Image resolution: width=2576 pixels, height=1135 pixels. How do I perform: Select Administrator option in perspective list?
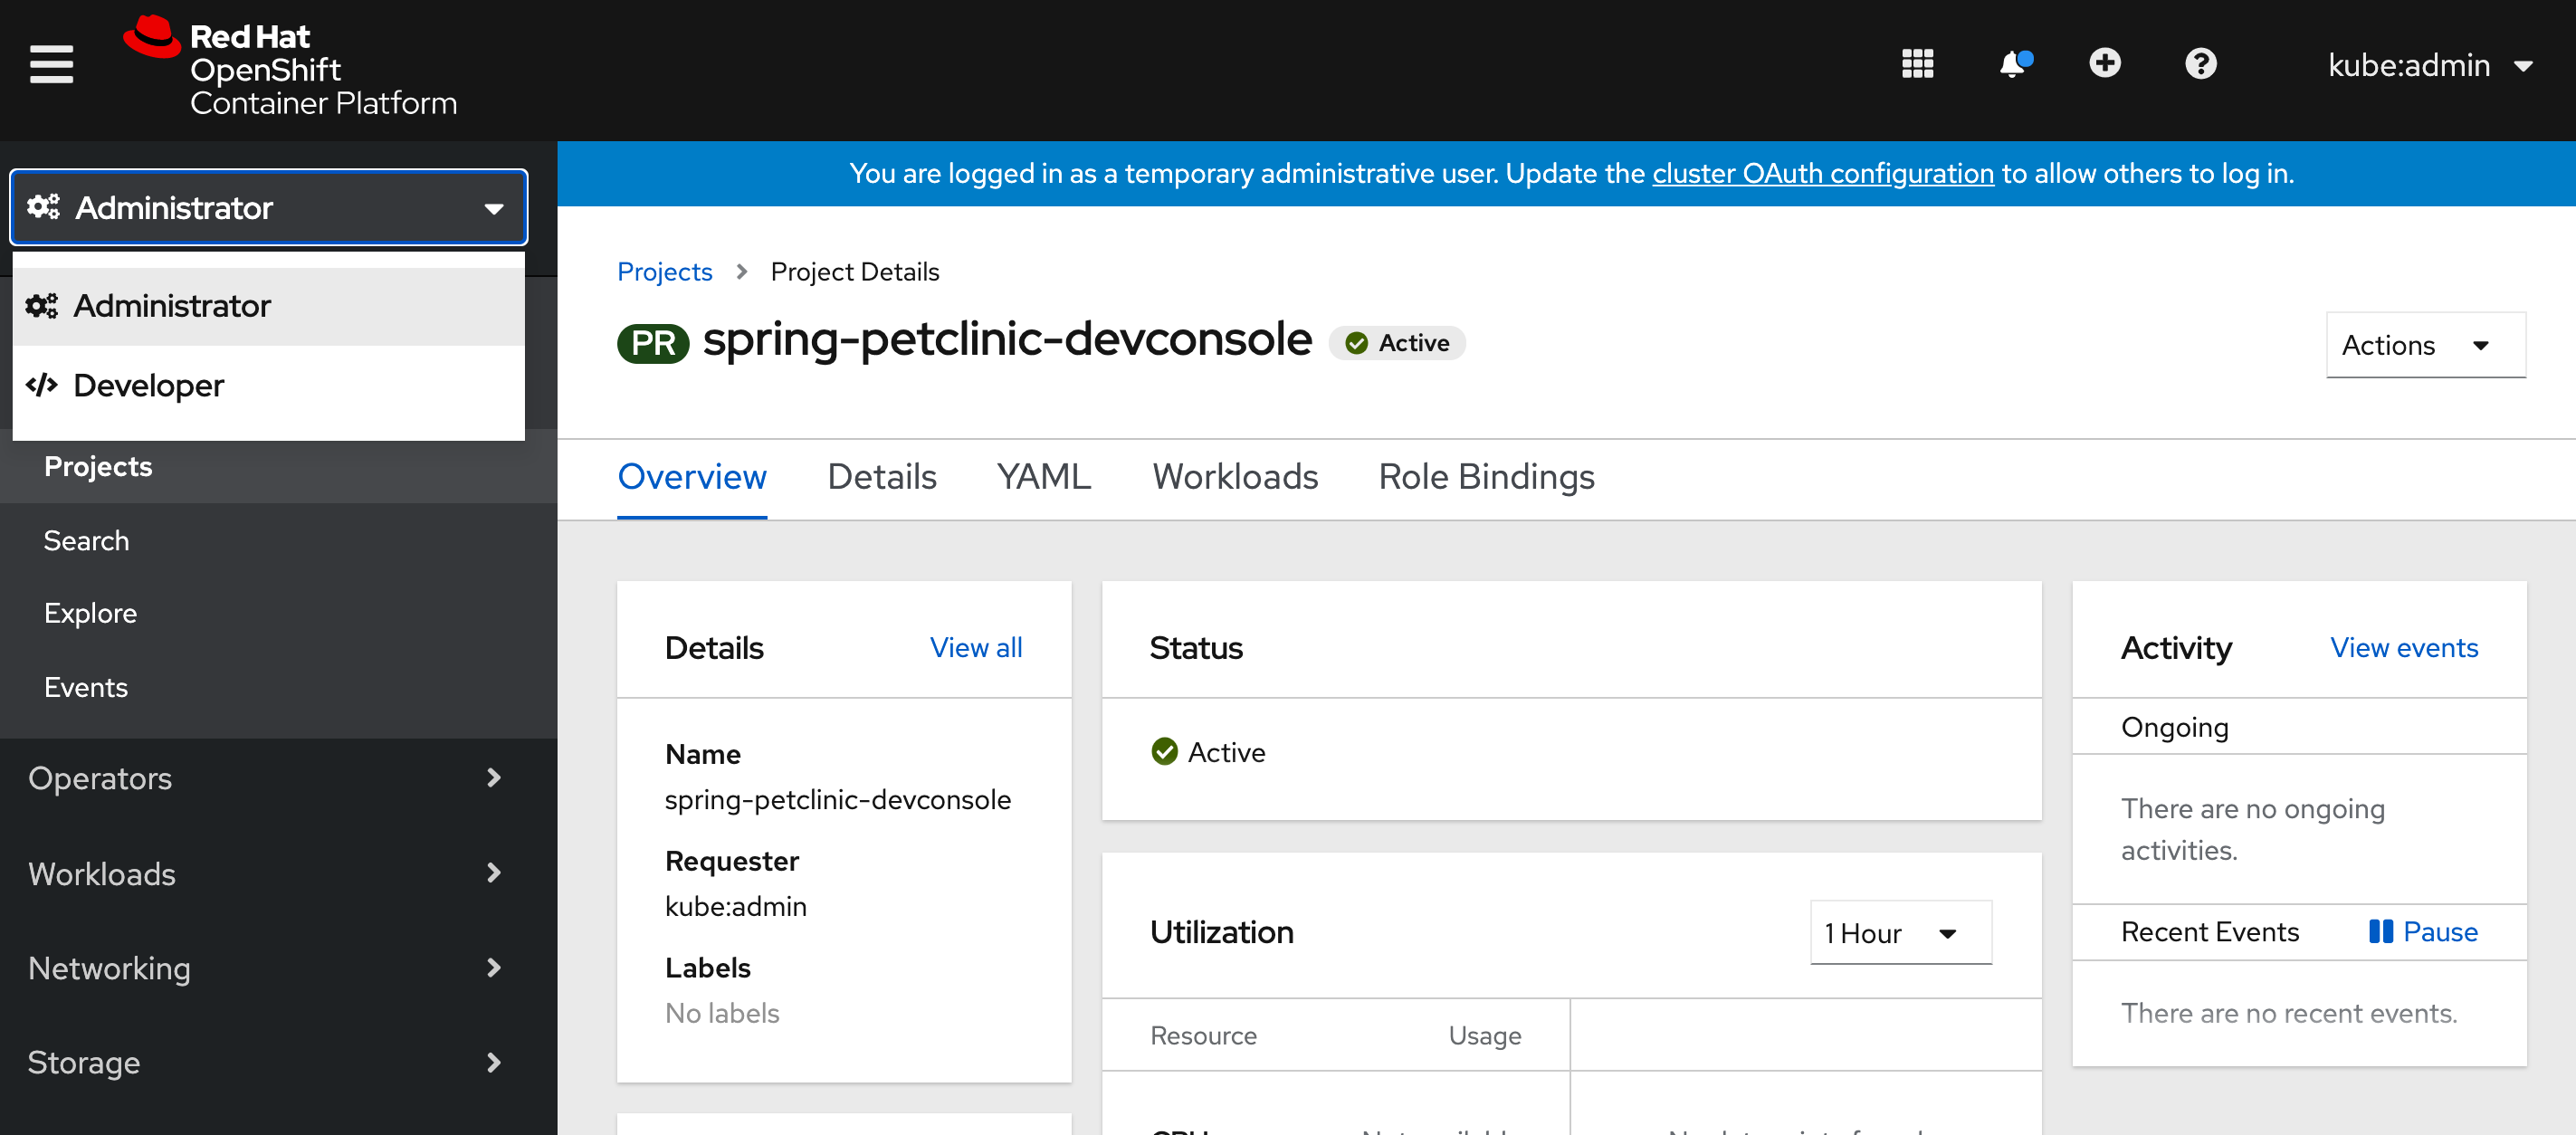[172, 305]
